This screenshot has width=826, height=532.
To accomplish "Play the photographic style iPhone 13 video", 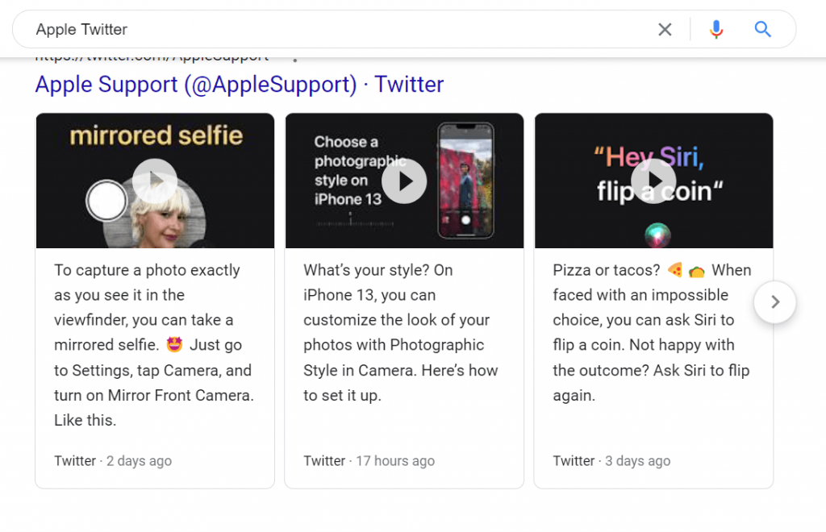I will point(404,181).
